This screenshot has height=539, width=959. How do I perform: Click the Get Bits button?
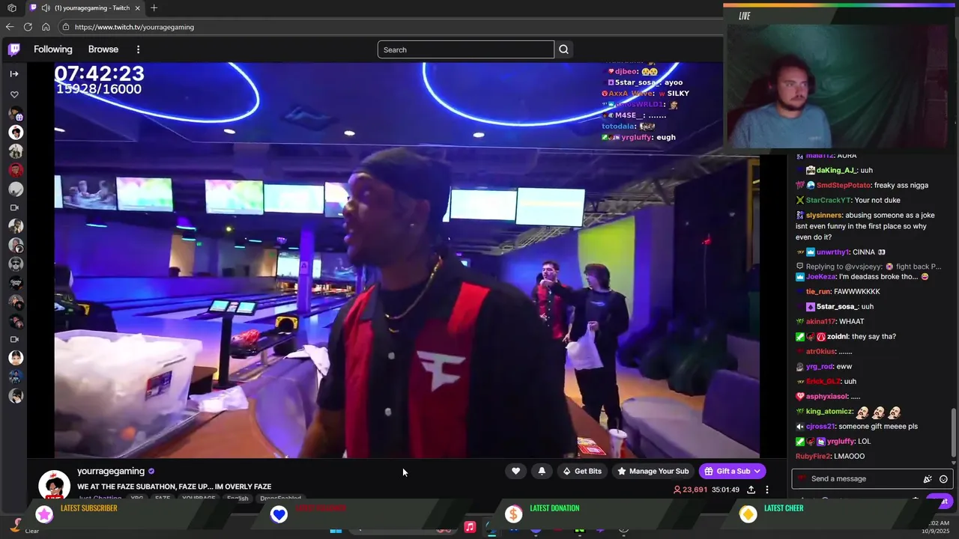[x=581, y=471]
